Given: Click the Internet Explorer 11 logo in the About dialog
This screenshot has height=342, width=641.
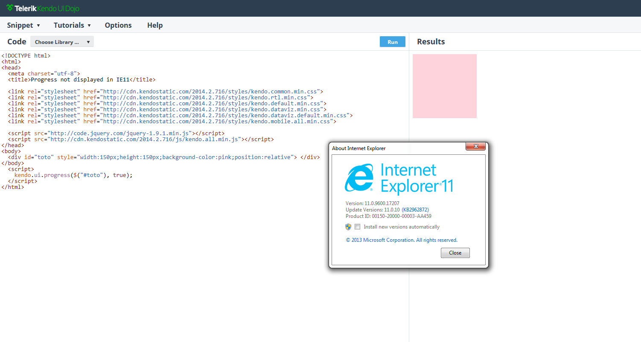Looking at the screenshot, I should [399, 179].
